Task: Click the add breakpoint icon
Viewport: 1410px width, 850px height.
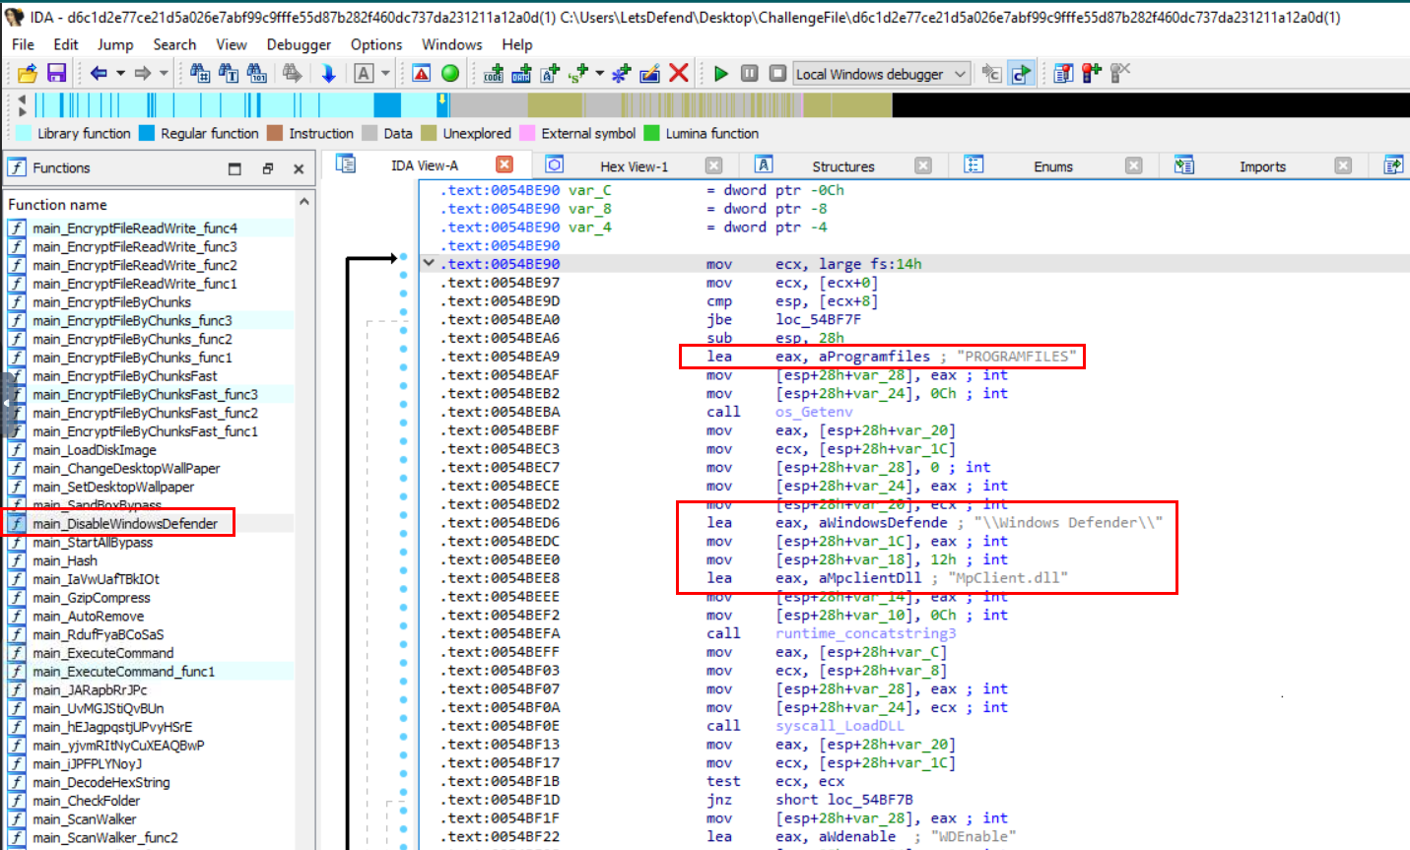Action: (1091, 73)
